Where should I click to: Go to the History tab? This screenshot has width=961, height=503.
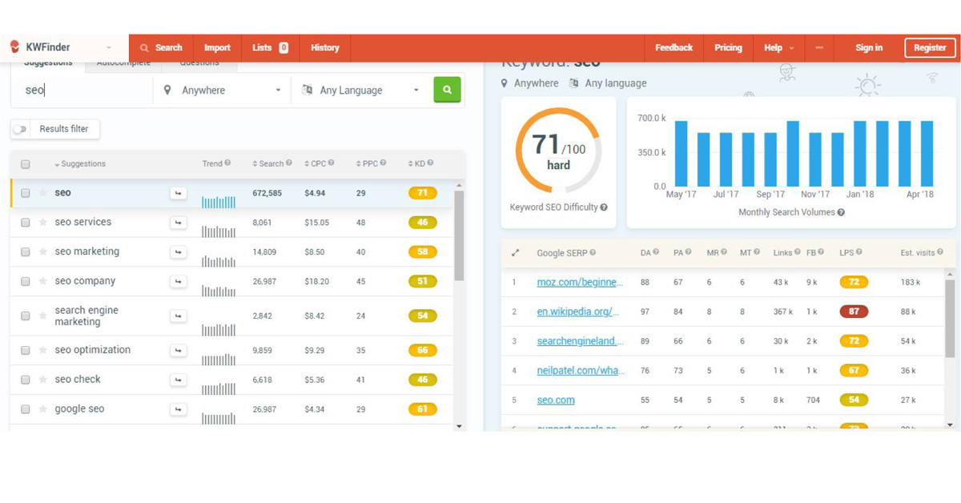pos(325,48)
